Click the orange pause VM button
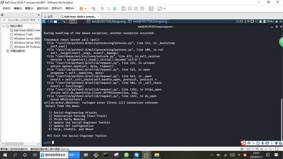 click(x=81, y=8)
